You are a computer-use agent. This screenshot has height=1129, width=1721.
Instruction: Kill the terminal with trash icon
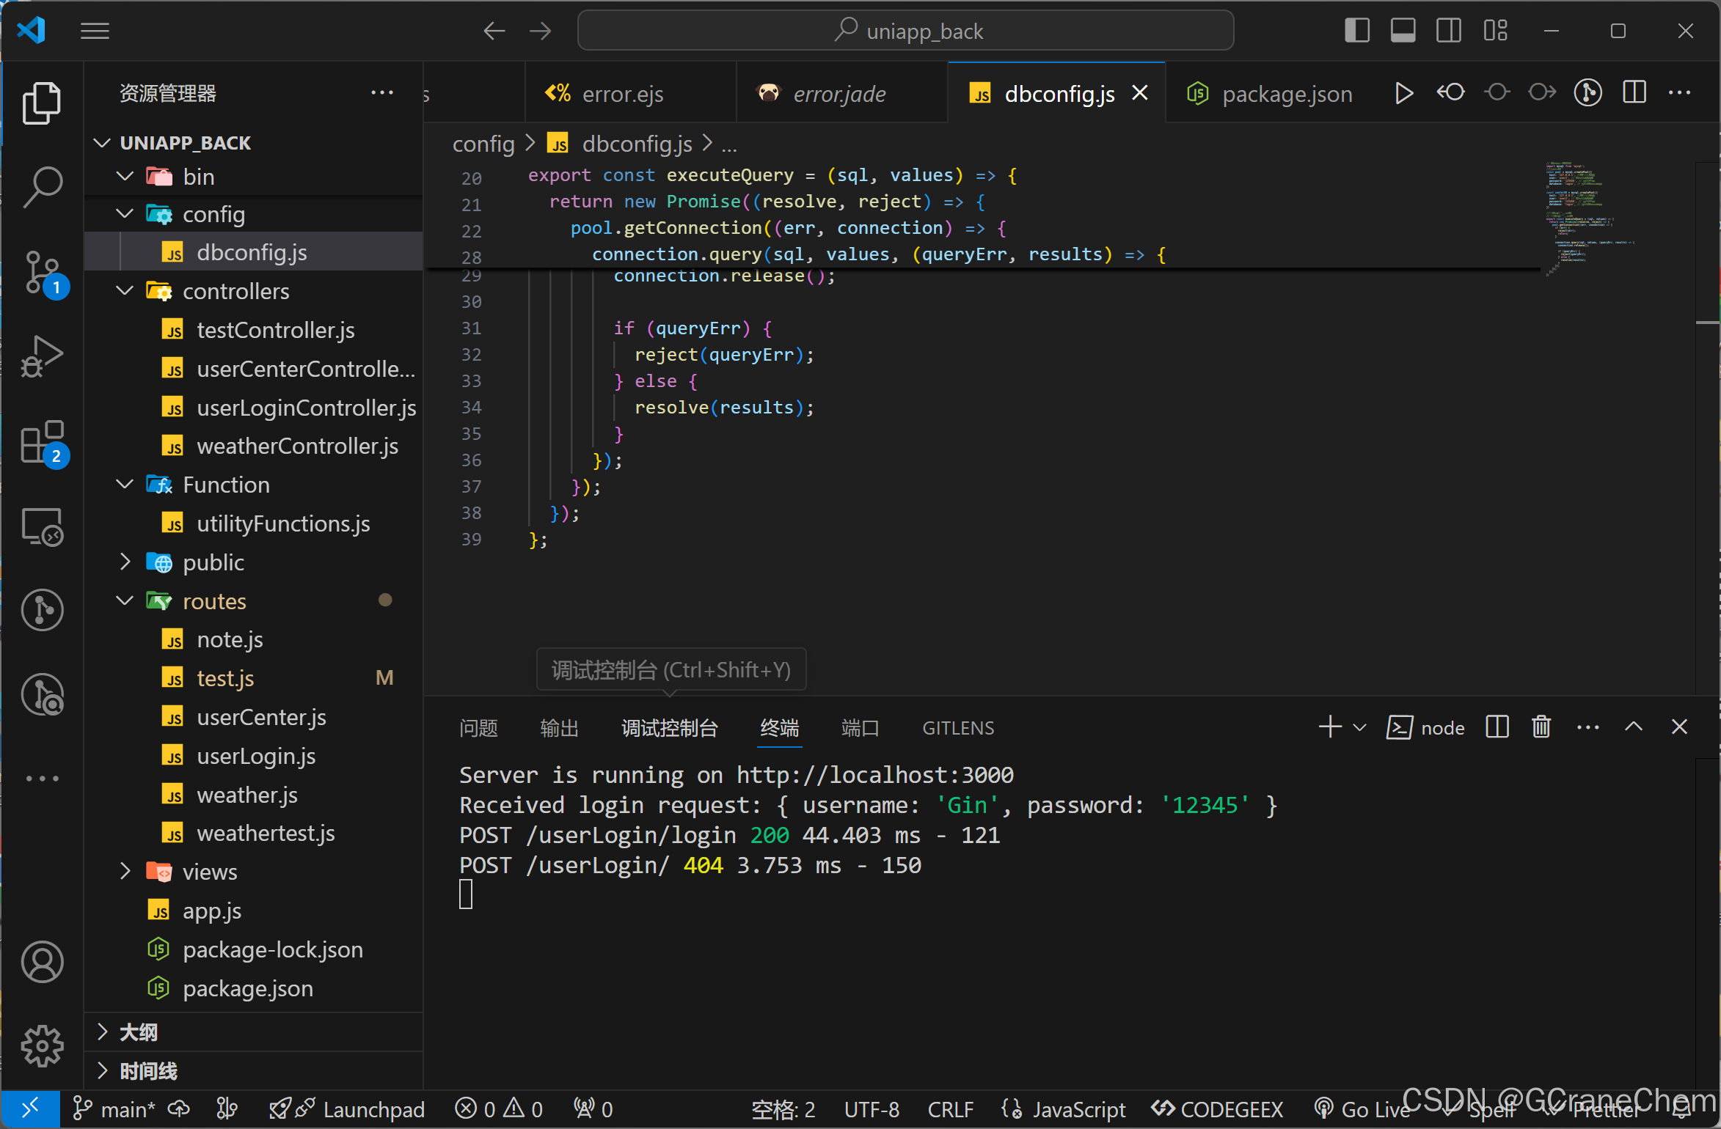coord(1541,727)
